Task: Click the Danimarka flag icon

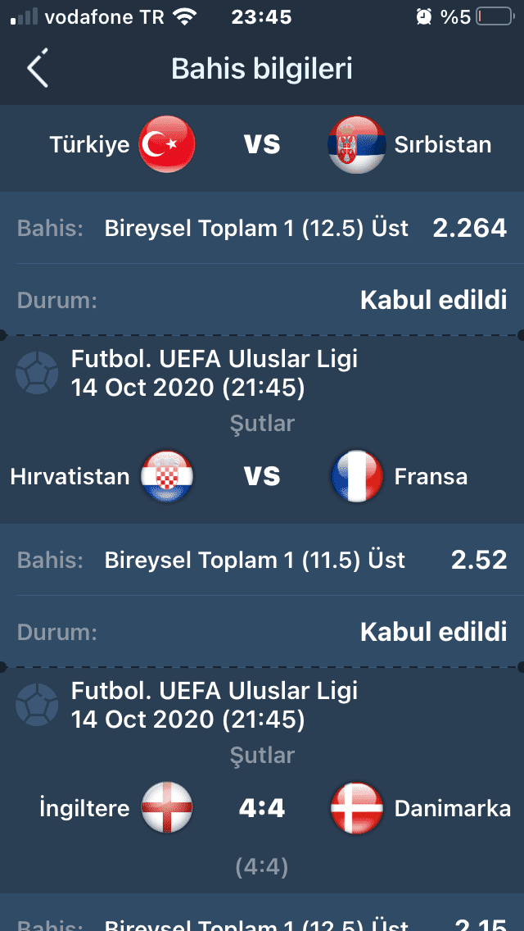Action: coord(357,808)
